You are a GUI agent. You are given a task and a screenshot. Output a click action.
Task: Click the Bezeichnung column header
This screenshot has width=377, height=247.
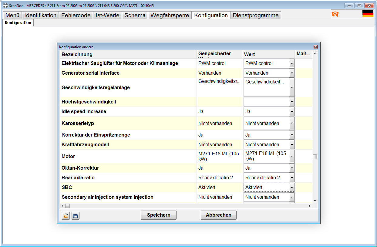[77, 55]
